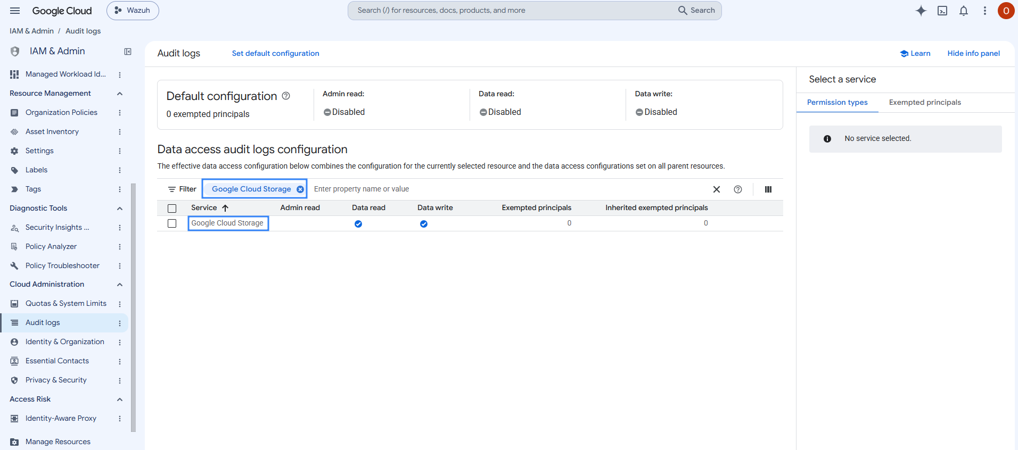The height and width of the screenshot is (450, 1018).
Task: Click Set default configuration link
Action: click(x=275, y=53)
